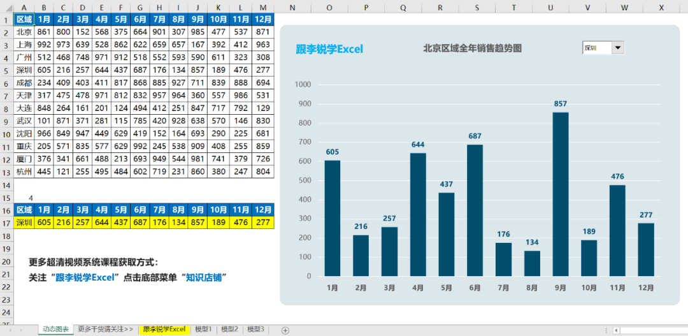Click cell A1 labeled 区域

click(x=24, y=19)
